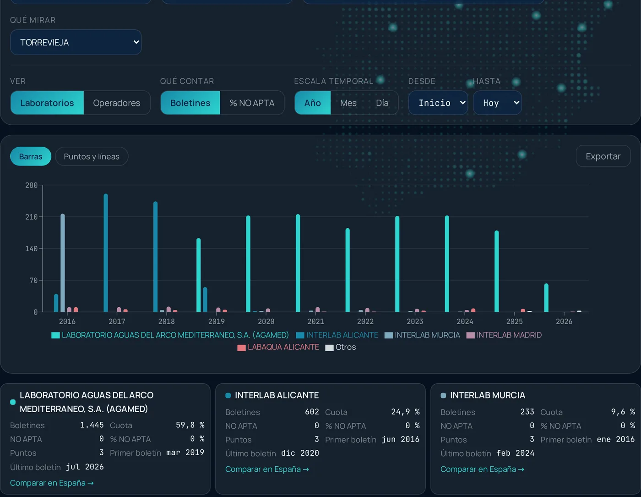The image size is (641, 497).
Task: Click the 2023 x-axis year label
Action: pos(415,321)
